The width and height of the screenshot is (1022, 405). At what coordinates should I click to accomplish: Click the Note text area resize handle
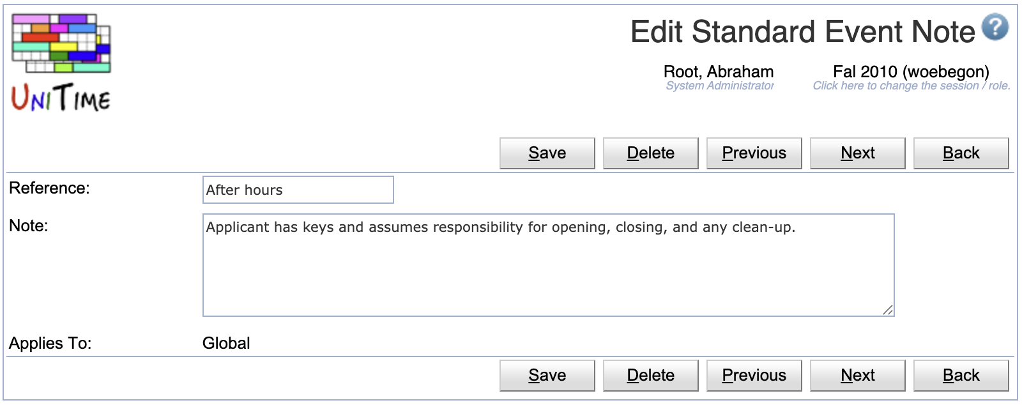888,310
